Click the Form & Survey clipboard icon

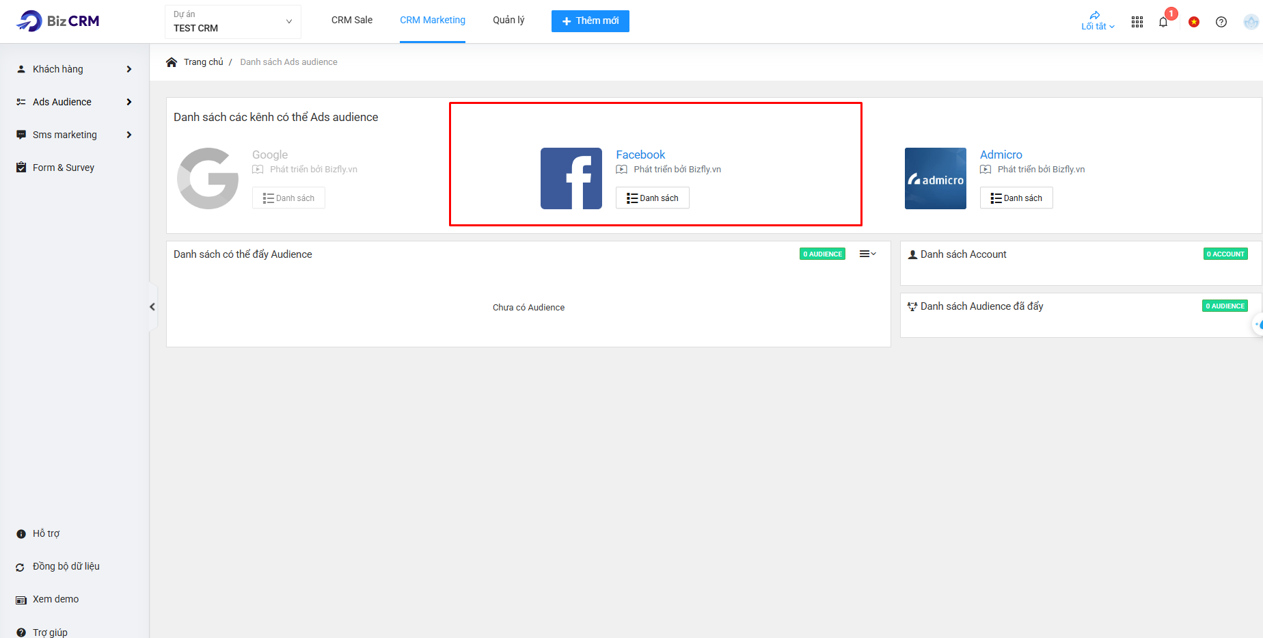tap(21, 168)
